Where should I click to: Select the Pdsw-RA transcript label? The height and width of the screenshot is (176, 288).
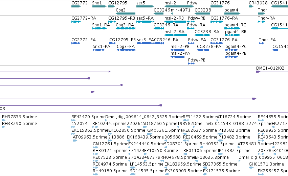point(196,25)
